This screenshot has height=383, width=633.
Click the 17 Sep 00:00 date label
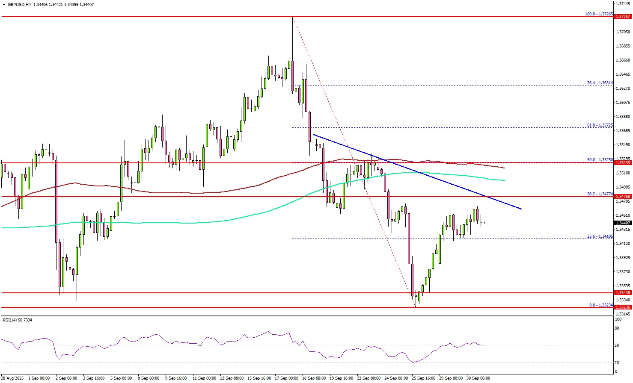(x=286, y=378)
